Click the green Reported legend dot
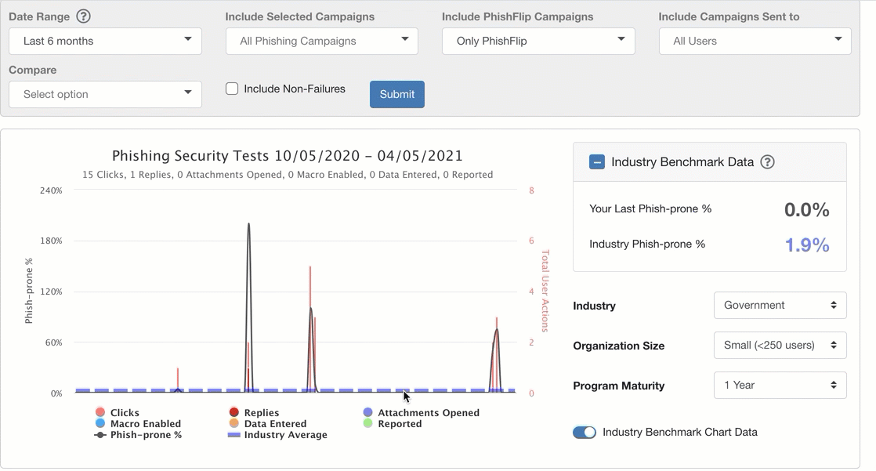The height and width of the screenshot is (471, 876). tap(367, 423)
